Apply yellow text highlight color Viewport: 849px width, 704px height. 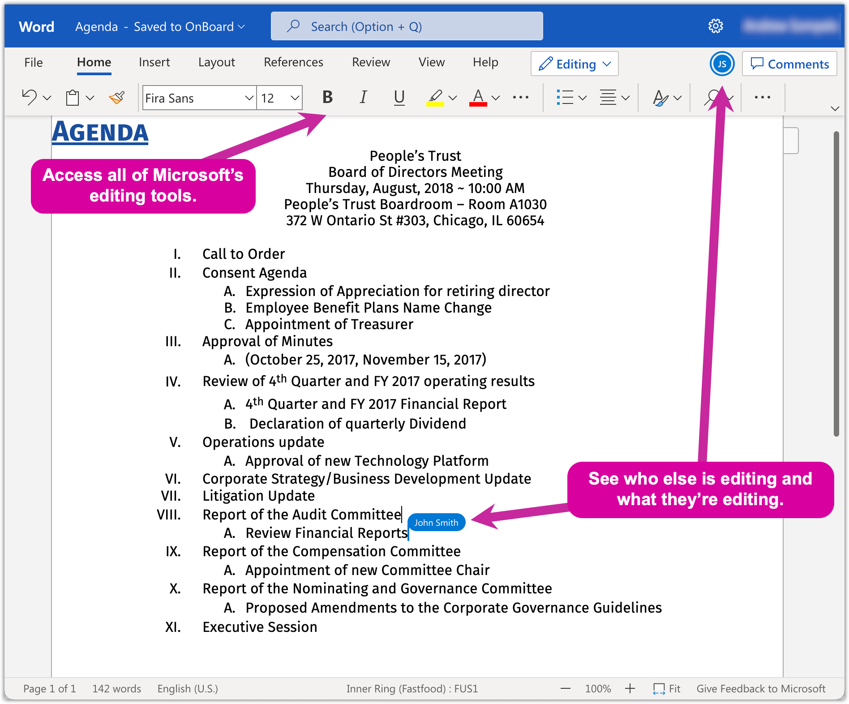(x=435, y=98)
